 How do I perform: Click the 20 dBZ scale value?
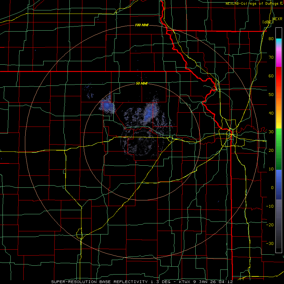[x=271, y=150]
